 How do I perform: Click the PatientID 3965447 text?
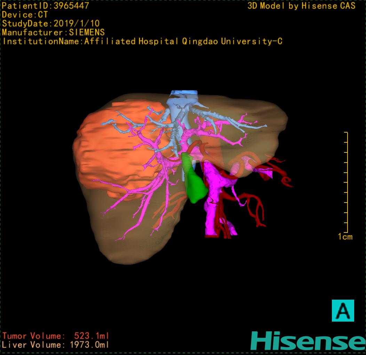46,6
